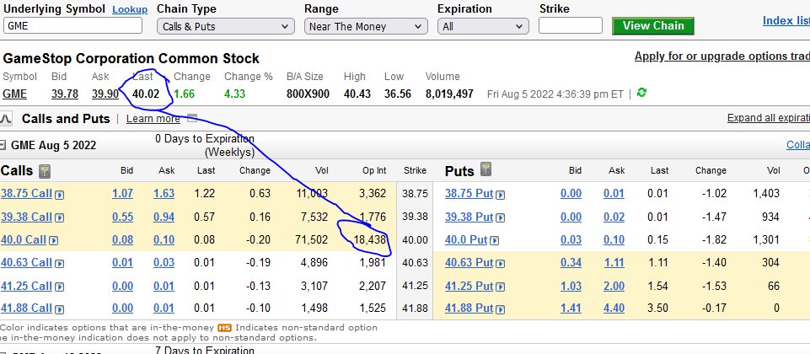Collapse the GME Aug 5 2022 expiration
810x354 pixels.
pos(3,145)
